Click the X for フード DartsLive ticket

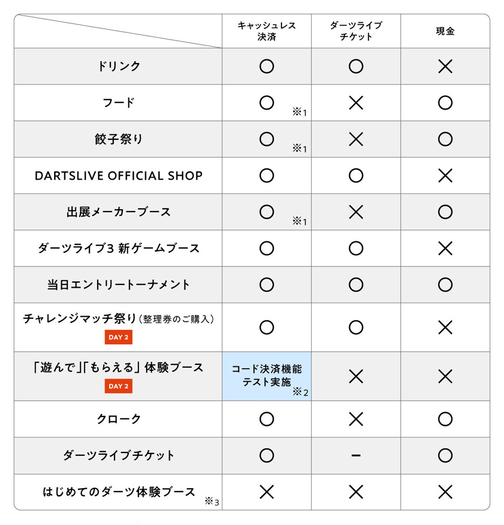pos(355,103)
